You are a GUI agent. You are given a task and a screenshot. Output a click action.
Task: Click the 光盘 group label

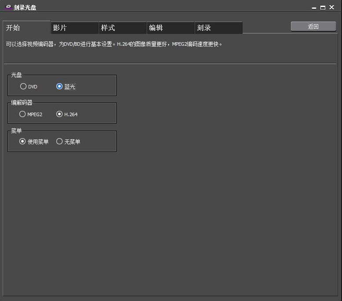(x=16, y=75)
